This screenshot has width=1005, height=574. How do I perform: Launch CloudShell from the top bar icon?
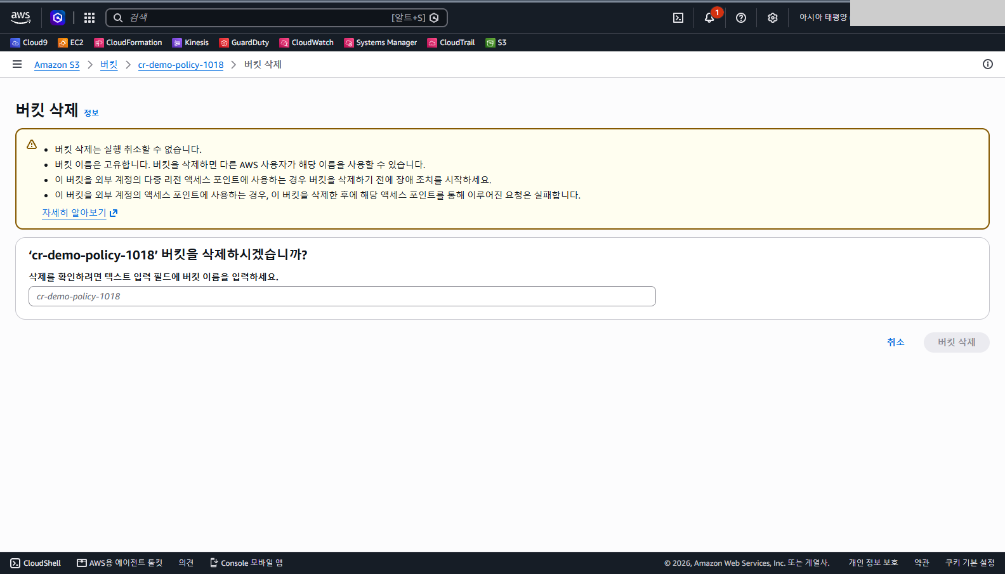click(x=678, y=18)
